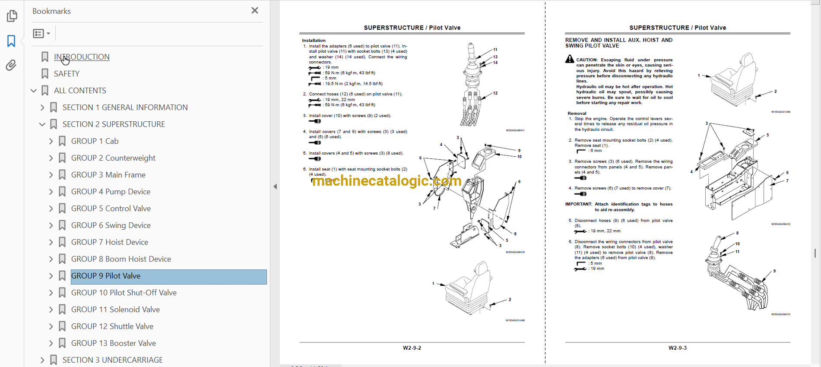Expand the GROUP 10 Pilot Shut-Off Valve node
821x367 pixels.
(51, 293)
